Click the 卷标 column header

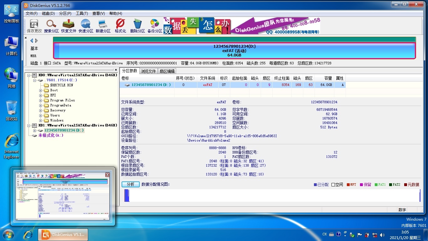147,78
